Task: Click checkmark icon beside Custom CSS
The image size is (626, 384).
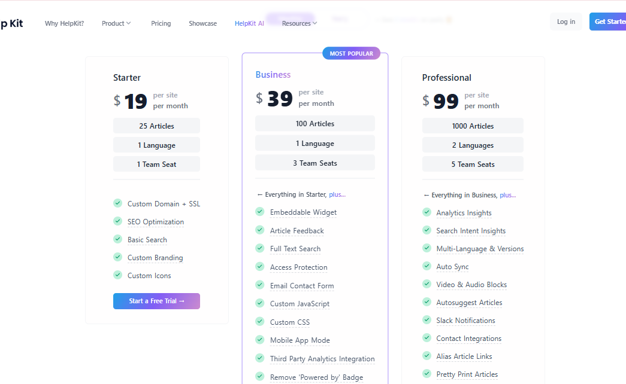Action: pos(260,321)
